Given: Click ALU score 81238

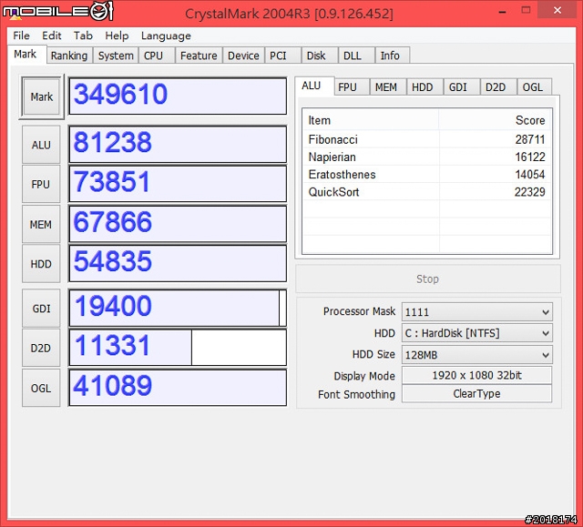Looking at the screenshot, I should 178,144.
